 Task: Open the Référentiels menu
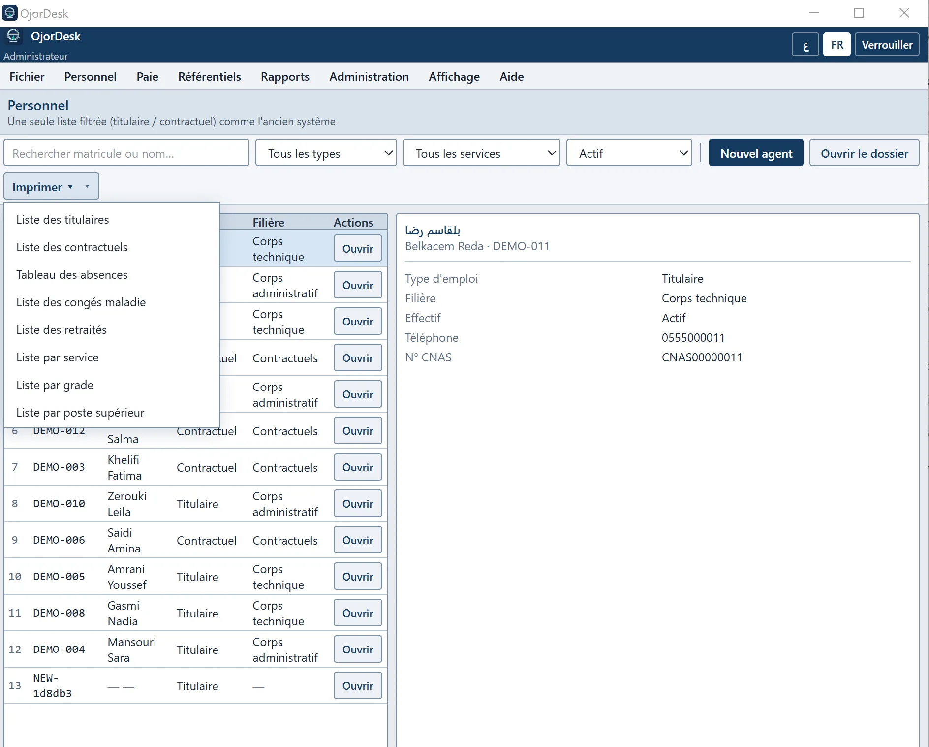[210, 77]
